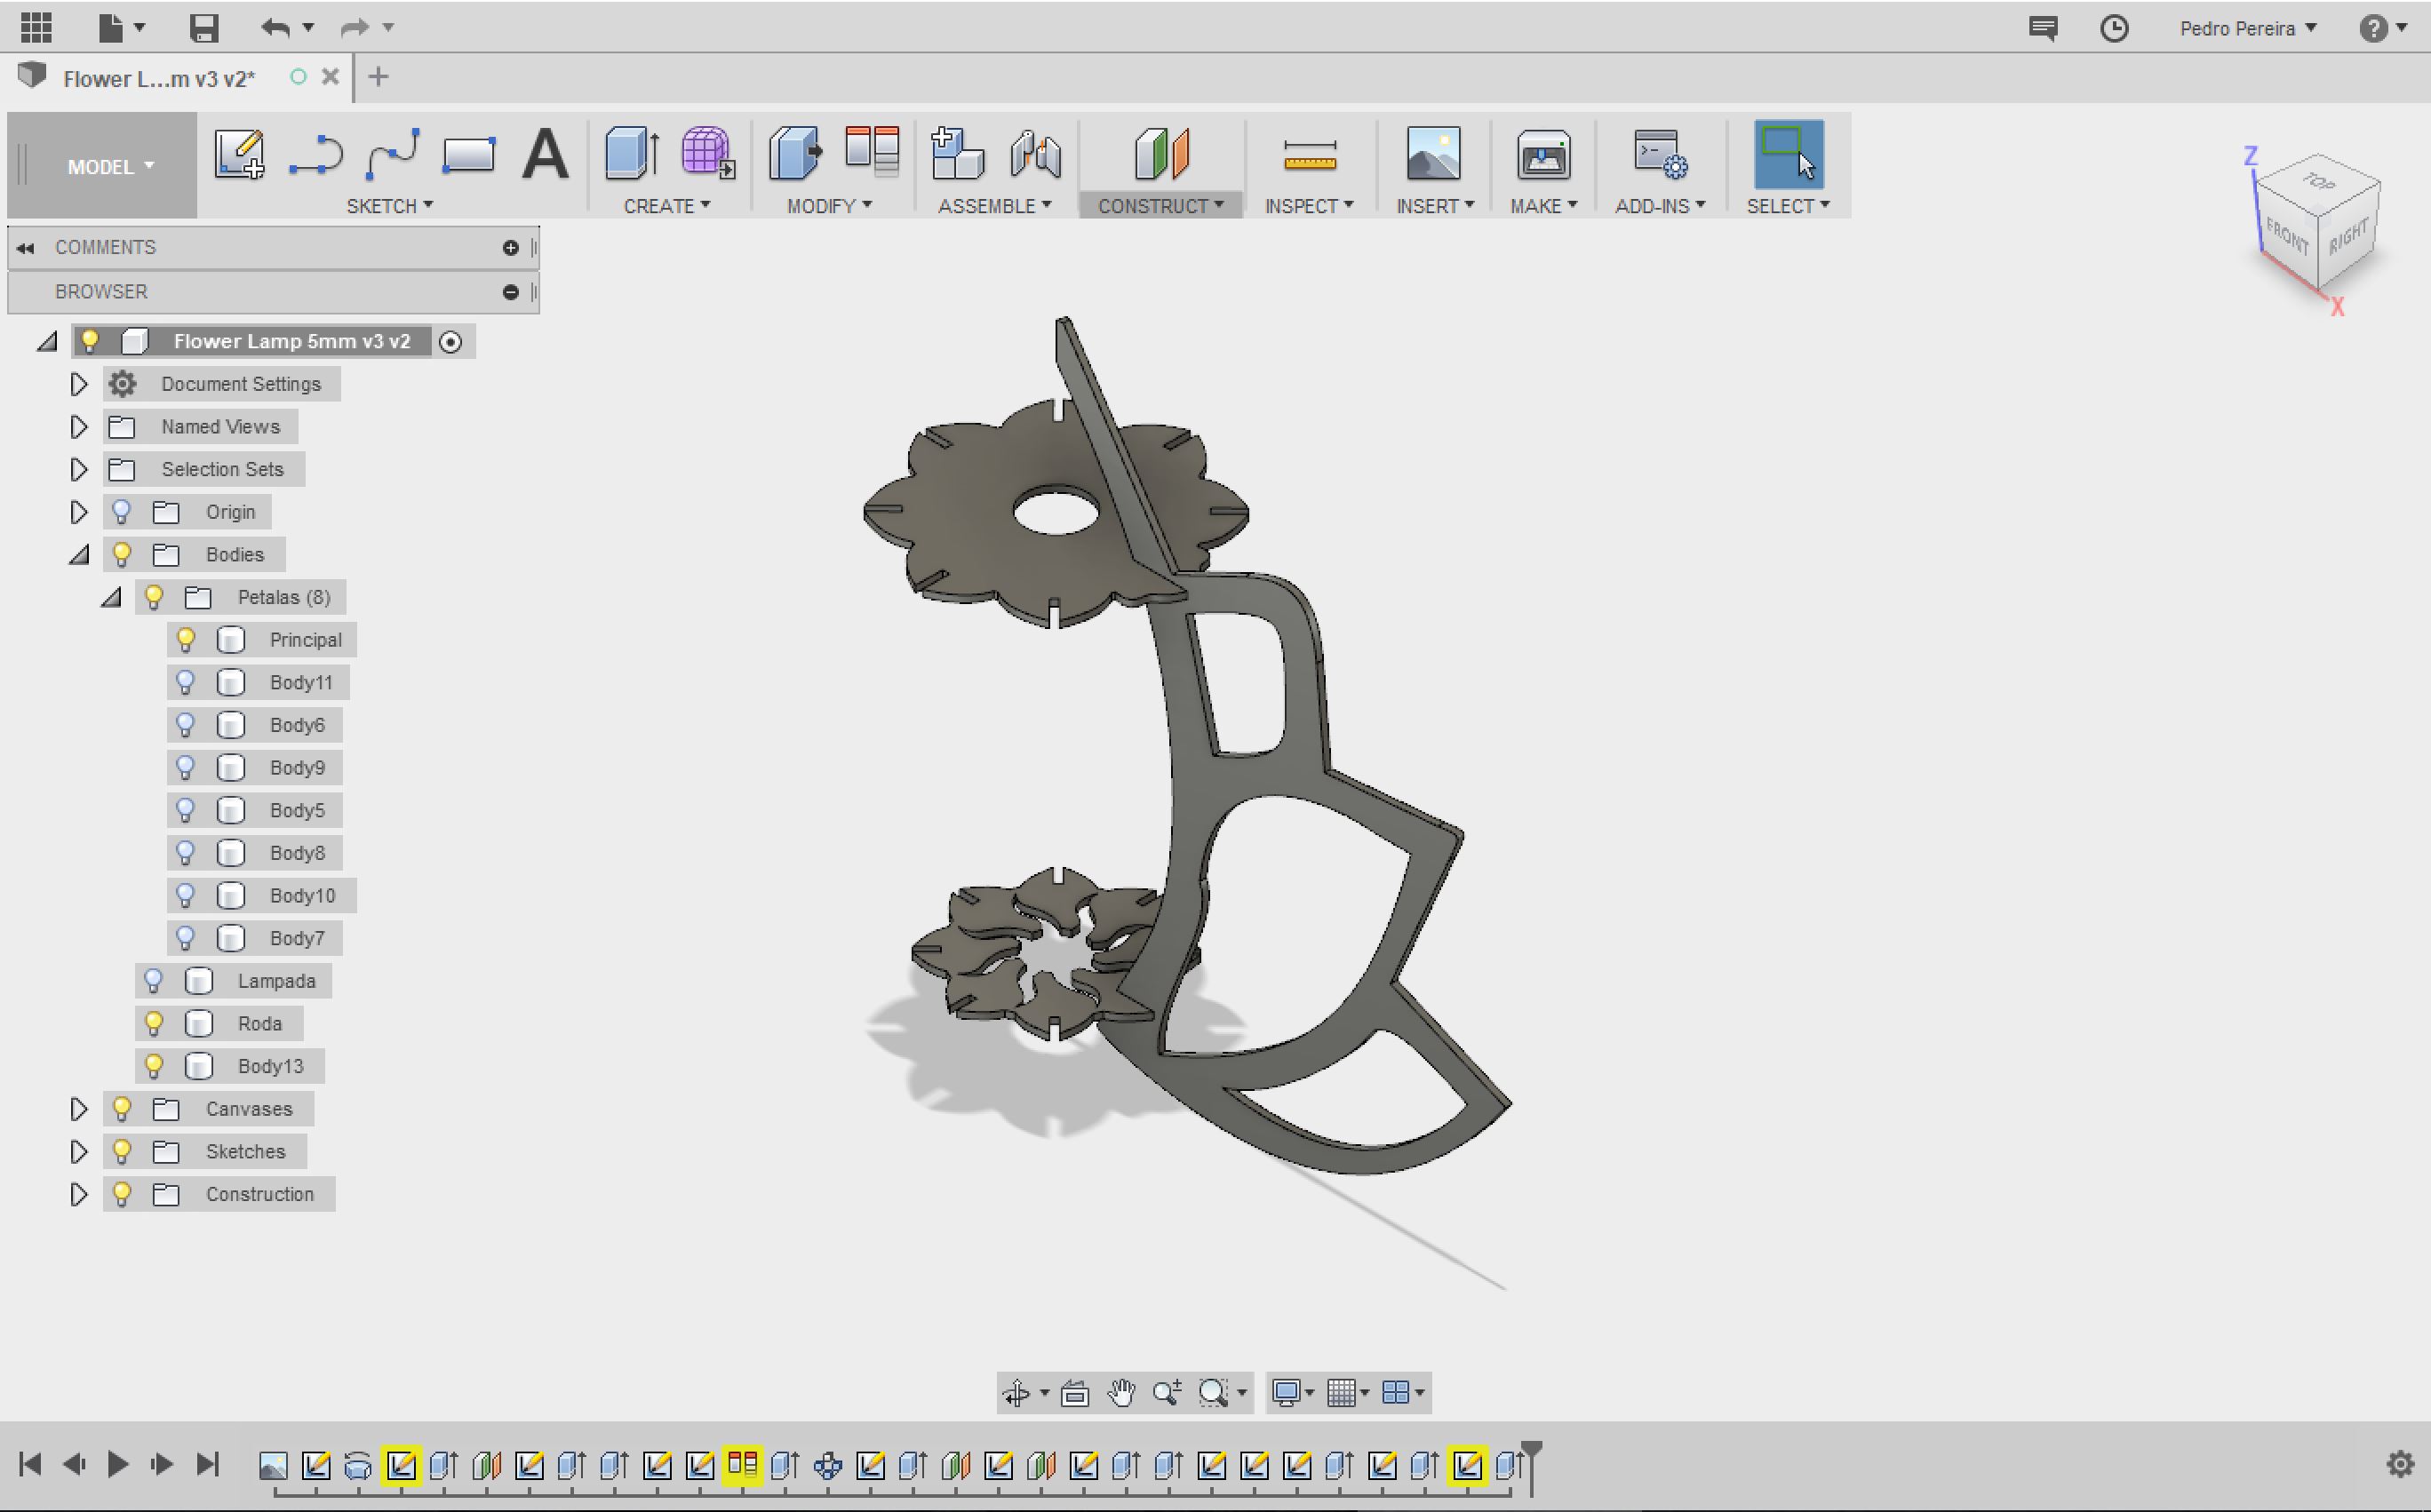
Task: Open the MODIFY menu
Action: (x=829, y=205)
